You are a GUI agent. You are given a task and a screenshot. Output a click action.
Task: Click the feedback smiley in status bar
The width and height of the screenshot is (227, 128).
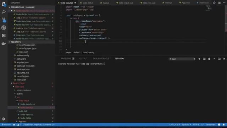[219, 124]
